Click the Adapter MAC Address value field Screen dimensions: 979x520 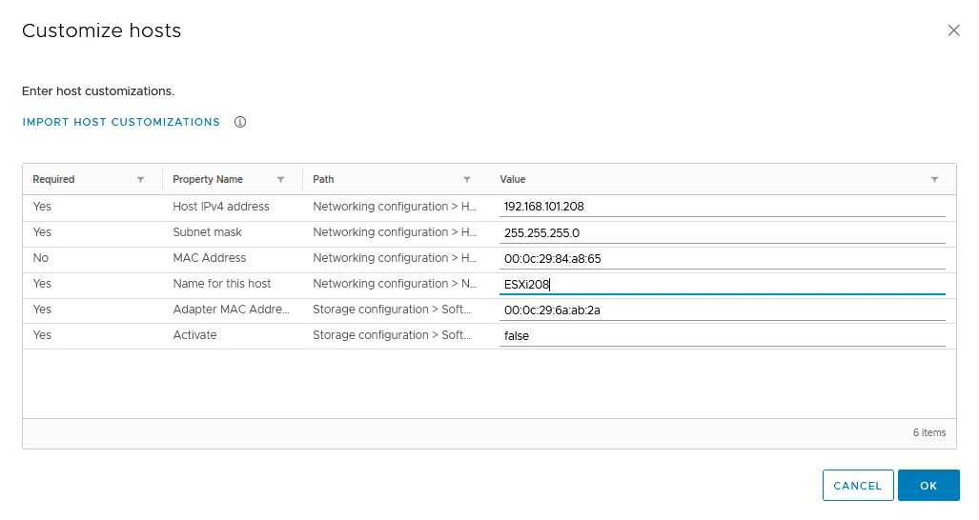(x=722, y=310)
